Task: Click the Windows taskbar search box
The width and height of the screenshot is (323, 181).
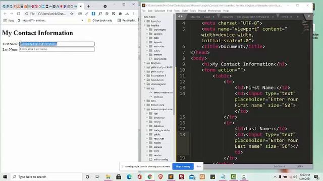Action: [46, 176]
